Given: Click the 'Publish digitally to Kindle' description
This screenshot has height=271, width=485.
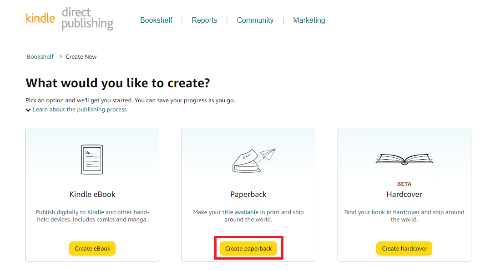Looking at the screenshot, I should tap(92, 216).
